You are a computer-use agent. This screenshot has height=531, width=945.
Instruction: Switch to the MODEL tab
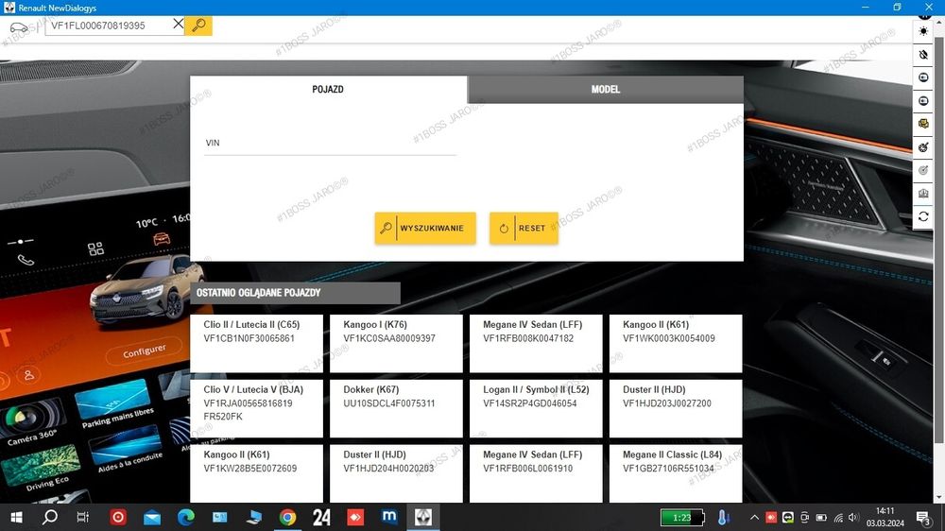tap(606, 89)
